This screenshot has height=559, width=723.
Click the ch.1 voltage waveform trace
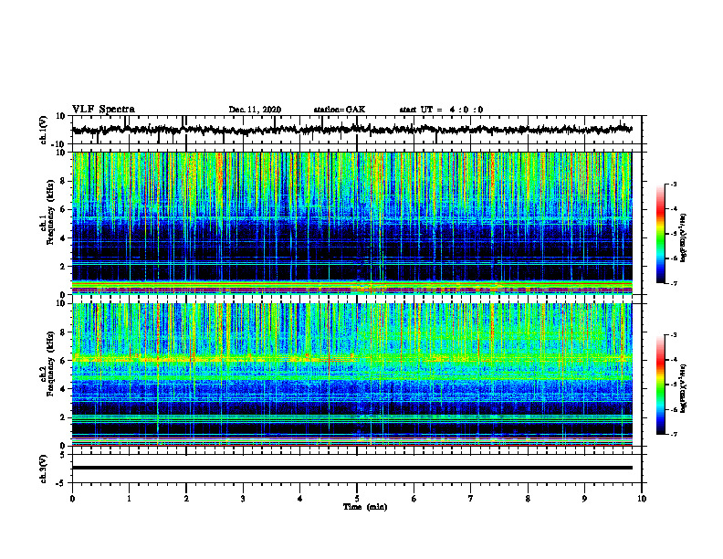click(x=351, y=130)
